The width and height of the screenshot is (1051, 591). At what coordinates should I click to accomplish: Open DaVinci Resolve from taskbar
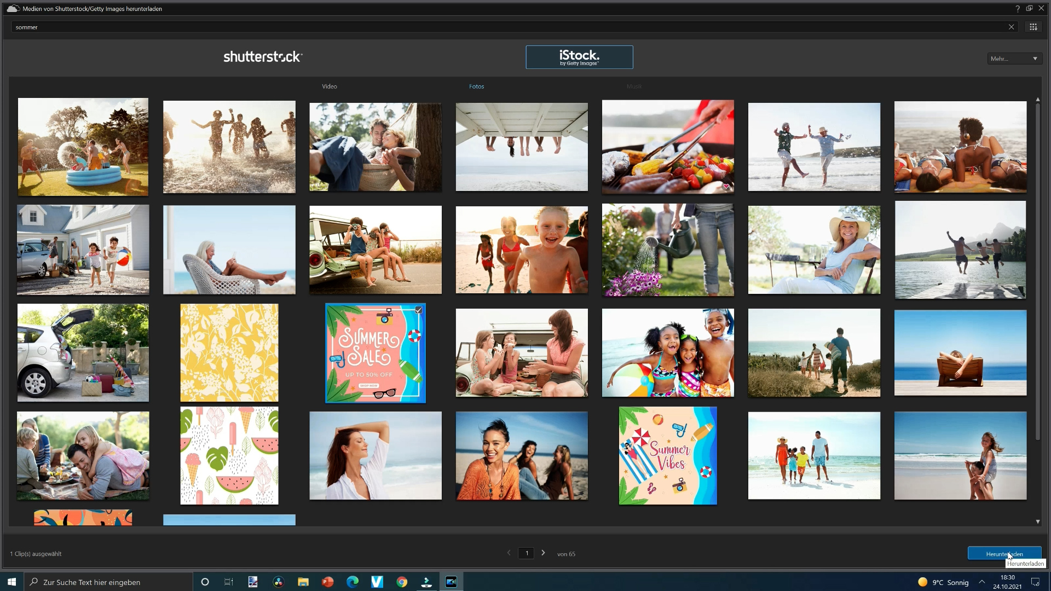click(278, 582)
